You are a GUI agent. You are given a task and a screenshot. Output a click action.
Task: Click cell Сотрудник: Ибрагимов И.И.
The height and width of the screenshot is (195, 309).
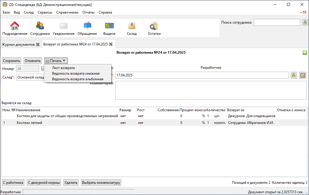click(251, 123)
